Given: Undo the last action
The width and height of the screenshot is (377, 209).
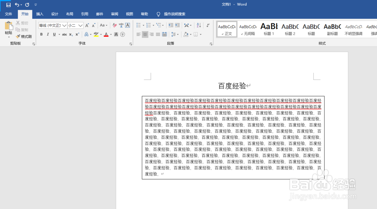Looking at the screenshot, I should click(x=17, y=5).
